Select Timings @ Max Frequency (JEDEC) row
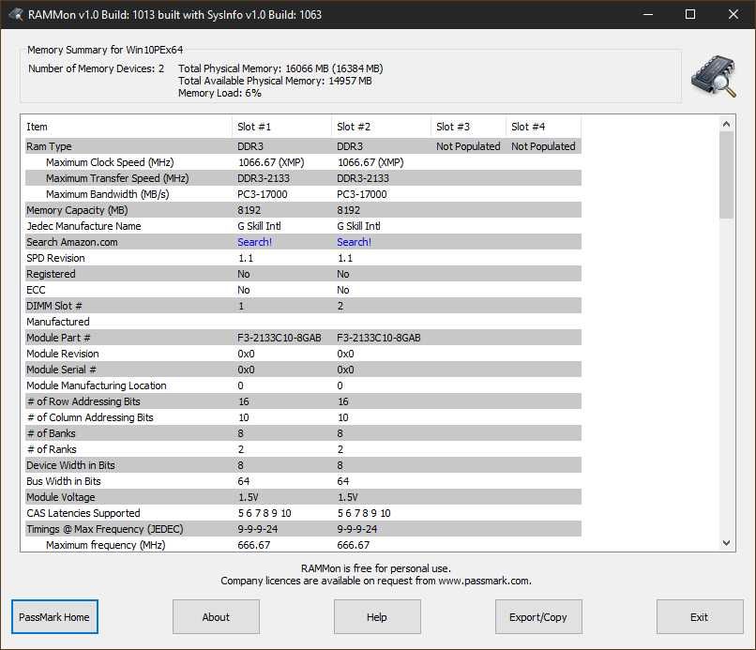The width and height of the screenshot is (756, 650). (x=303, y=529)
